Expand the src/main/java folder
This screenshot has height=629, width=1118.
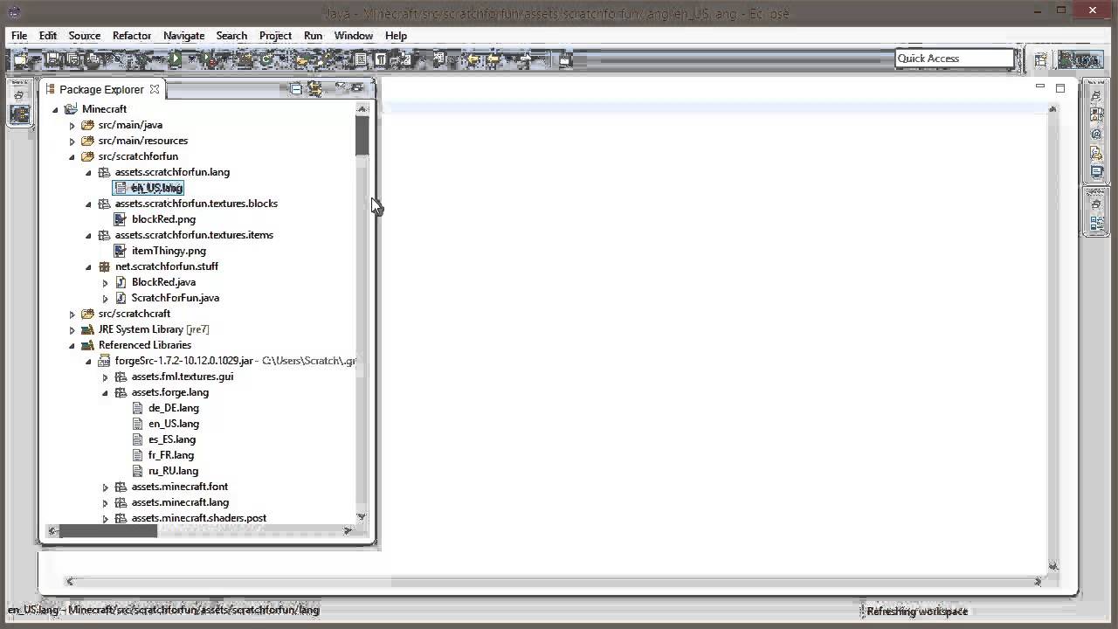[72, 125]
